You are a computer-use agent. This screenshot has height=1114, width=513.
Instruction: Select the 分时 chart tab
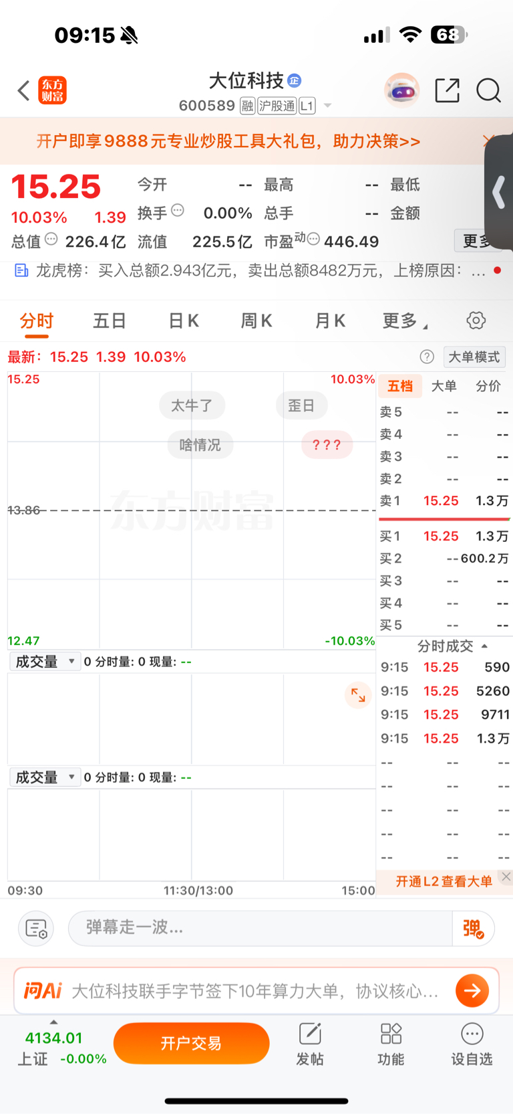(x=36, y=321)
